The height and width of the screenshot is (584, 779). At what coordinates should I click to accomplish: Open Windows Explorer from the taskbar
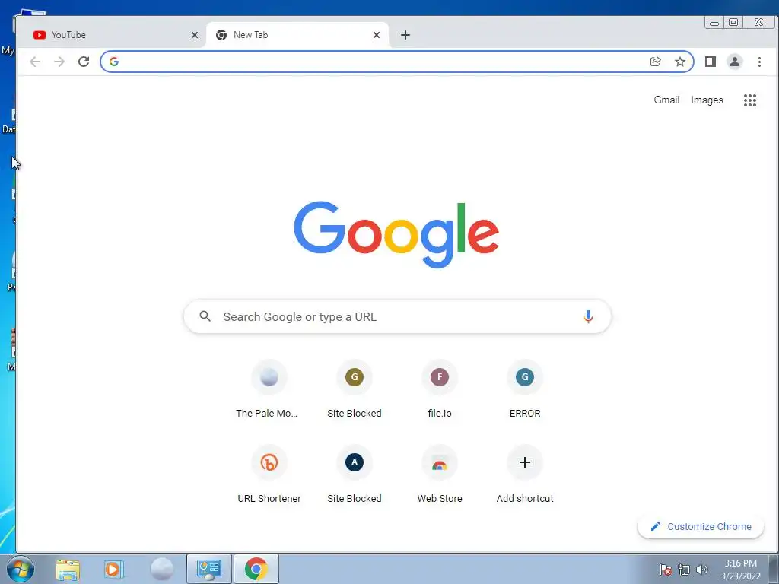68,569
